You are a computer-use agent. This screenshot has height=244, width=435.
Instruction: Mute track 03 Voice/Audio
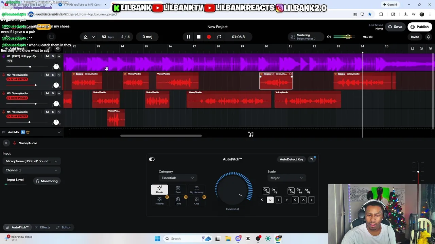tap(47, 93)
